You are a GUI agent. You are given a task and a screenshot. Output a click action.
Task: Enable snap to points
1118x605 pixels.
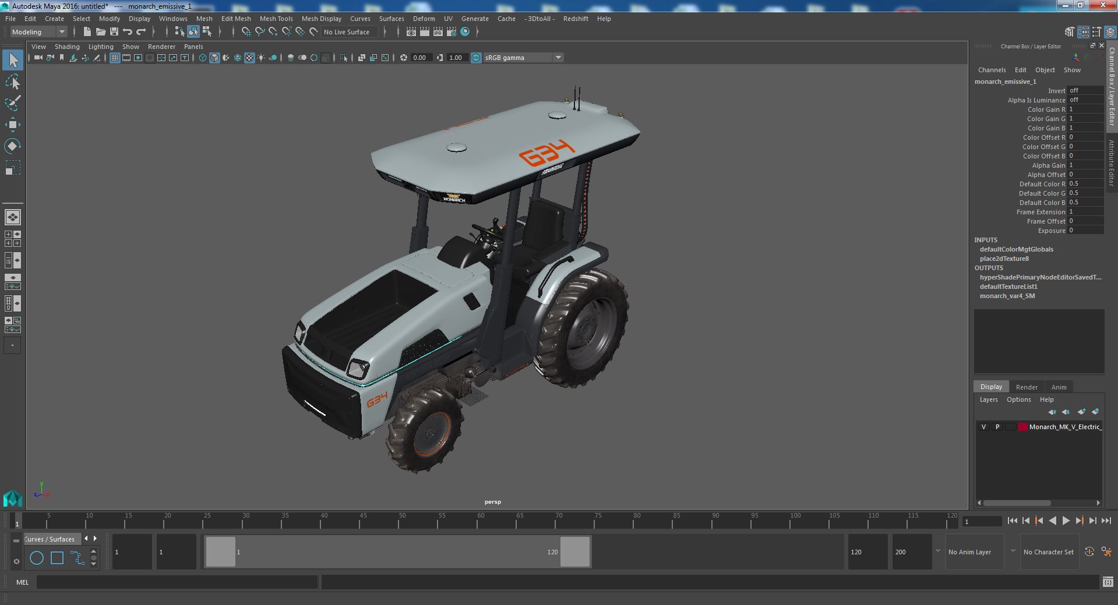pos(273,32)
